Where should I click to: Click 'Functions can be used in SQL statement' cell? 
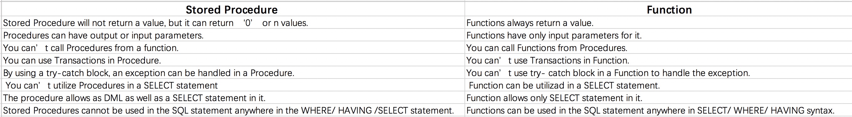[x=657, y=110]
